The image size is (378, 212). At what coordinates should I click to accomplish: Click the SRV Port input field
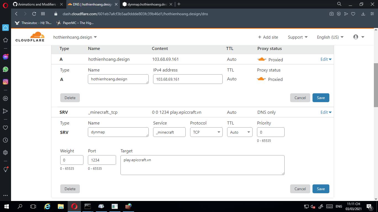pos(102,160)
